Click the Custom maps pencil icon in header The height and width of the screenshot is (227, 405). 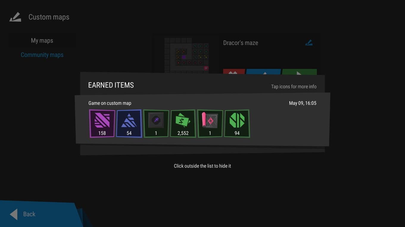(15, 17)
